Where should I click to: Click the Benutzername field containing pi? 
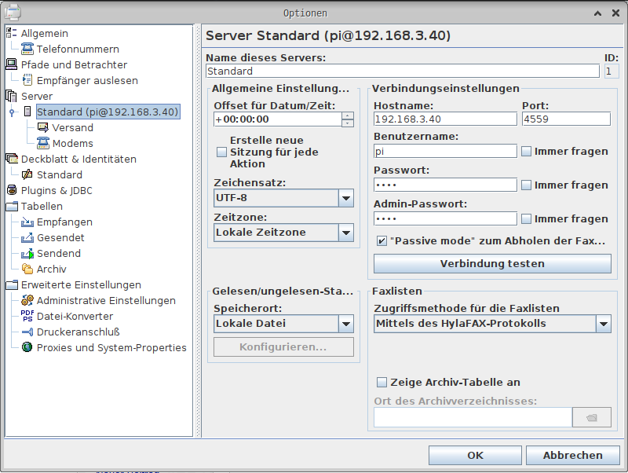[x=445, y=151]
